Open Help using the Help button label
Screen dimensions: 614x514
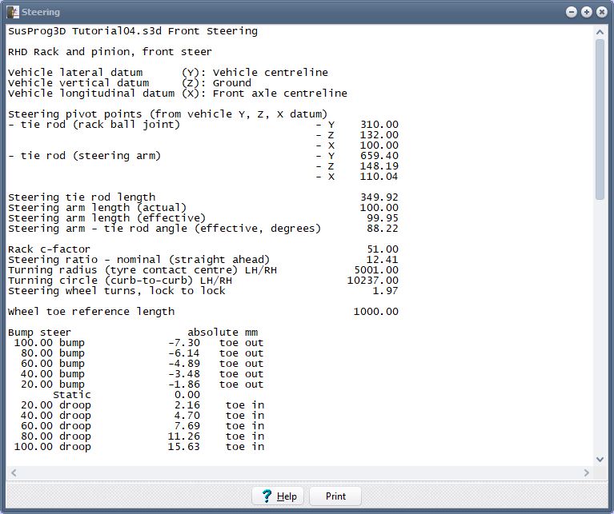[287, 496]
